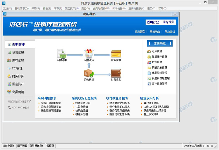This screenshot has height=150, width=219.
Task: Click the 供应商信息管理 icon
Action: pos(149,78)
